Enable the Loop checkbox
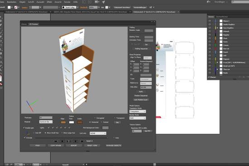The width and height of the screenshot is (249, 166). 114,138
